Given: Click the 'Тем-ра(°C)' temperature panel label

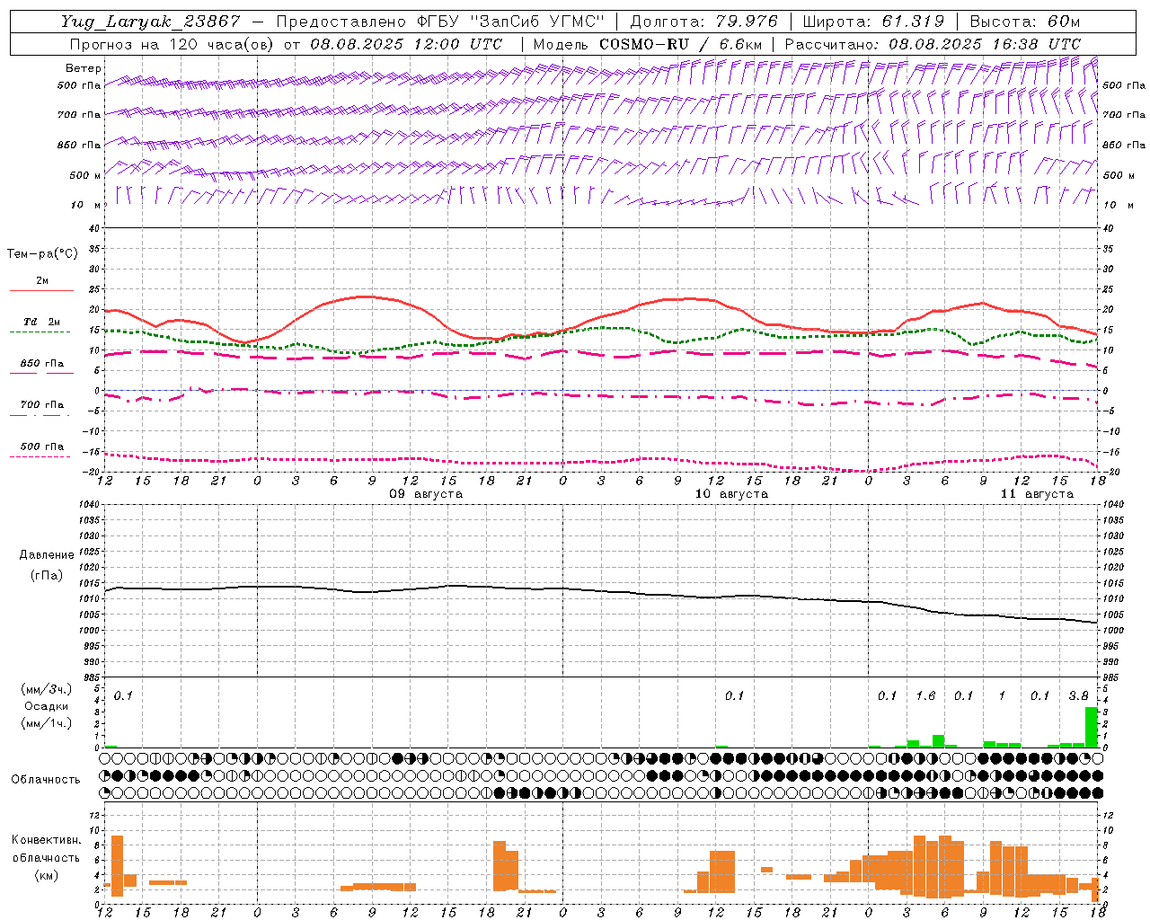Looking at the screenshot, I should coord(42,254).
